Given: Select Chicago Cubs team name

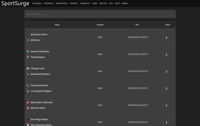Looking at the screenshot, I should [x=37, y=69].
